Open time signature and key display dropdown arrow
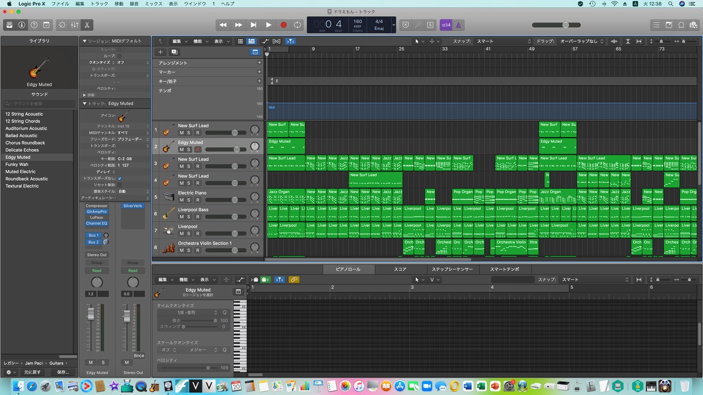703x395 pixels. tap(394, 25)
